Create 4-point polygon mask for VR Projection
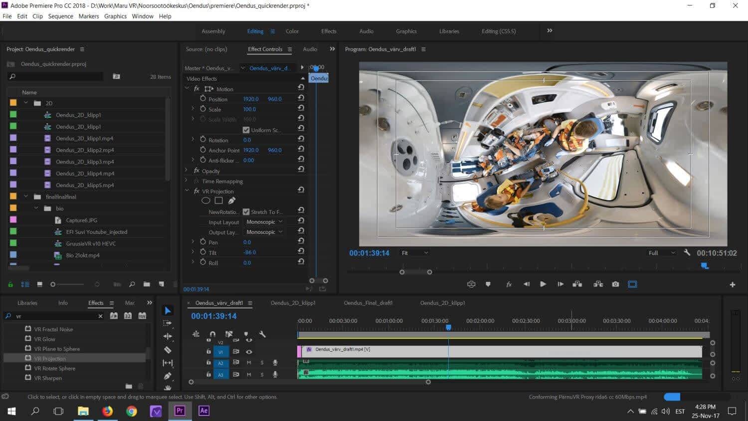748x421 pixels. click(x=218, y=201)
